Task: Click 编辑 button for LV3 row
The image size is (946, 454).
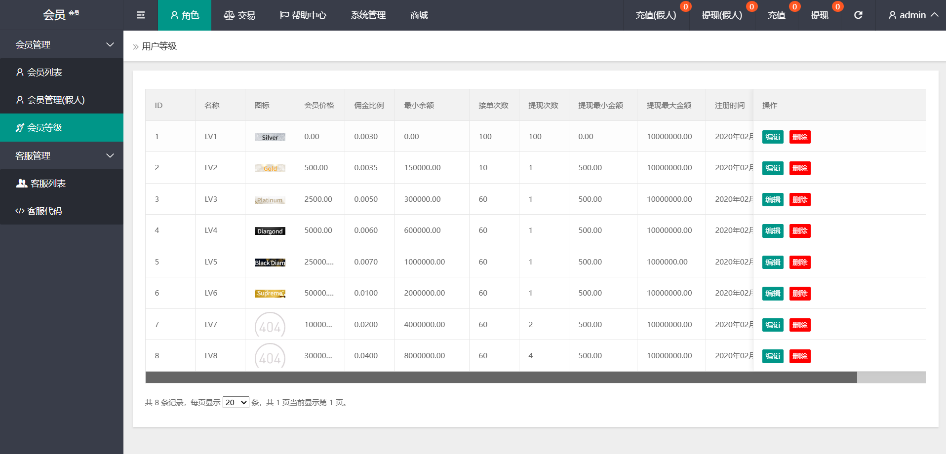Action: pyautogui.click(x=772, y=200)
